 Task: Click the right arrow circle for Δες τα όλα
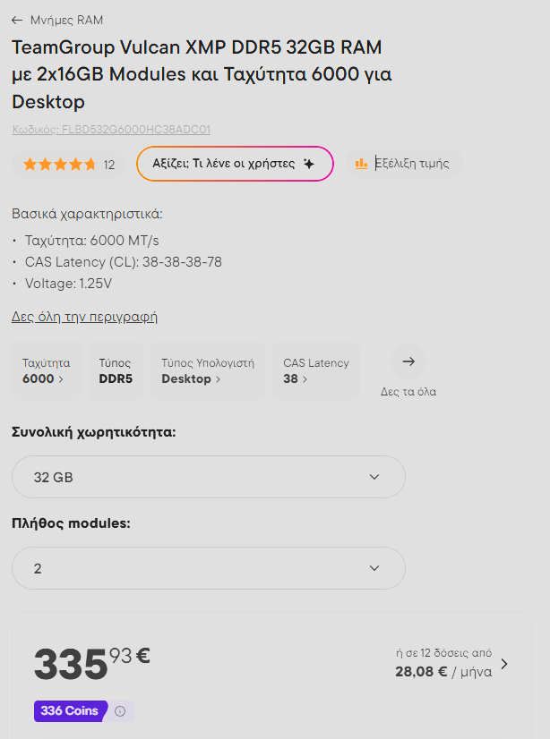coord(408,361)
